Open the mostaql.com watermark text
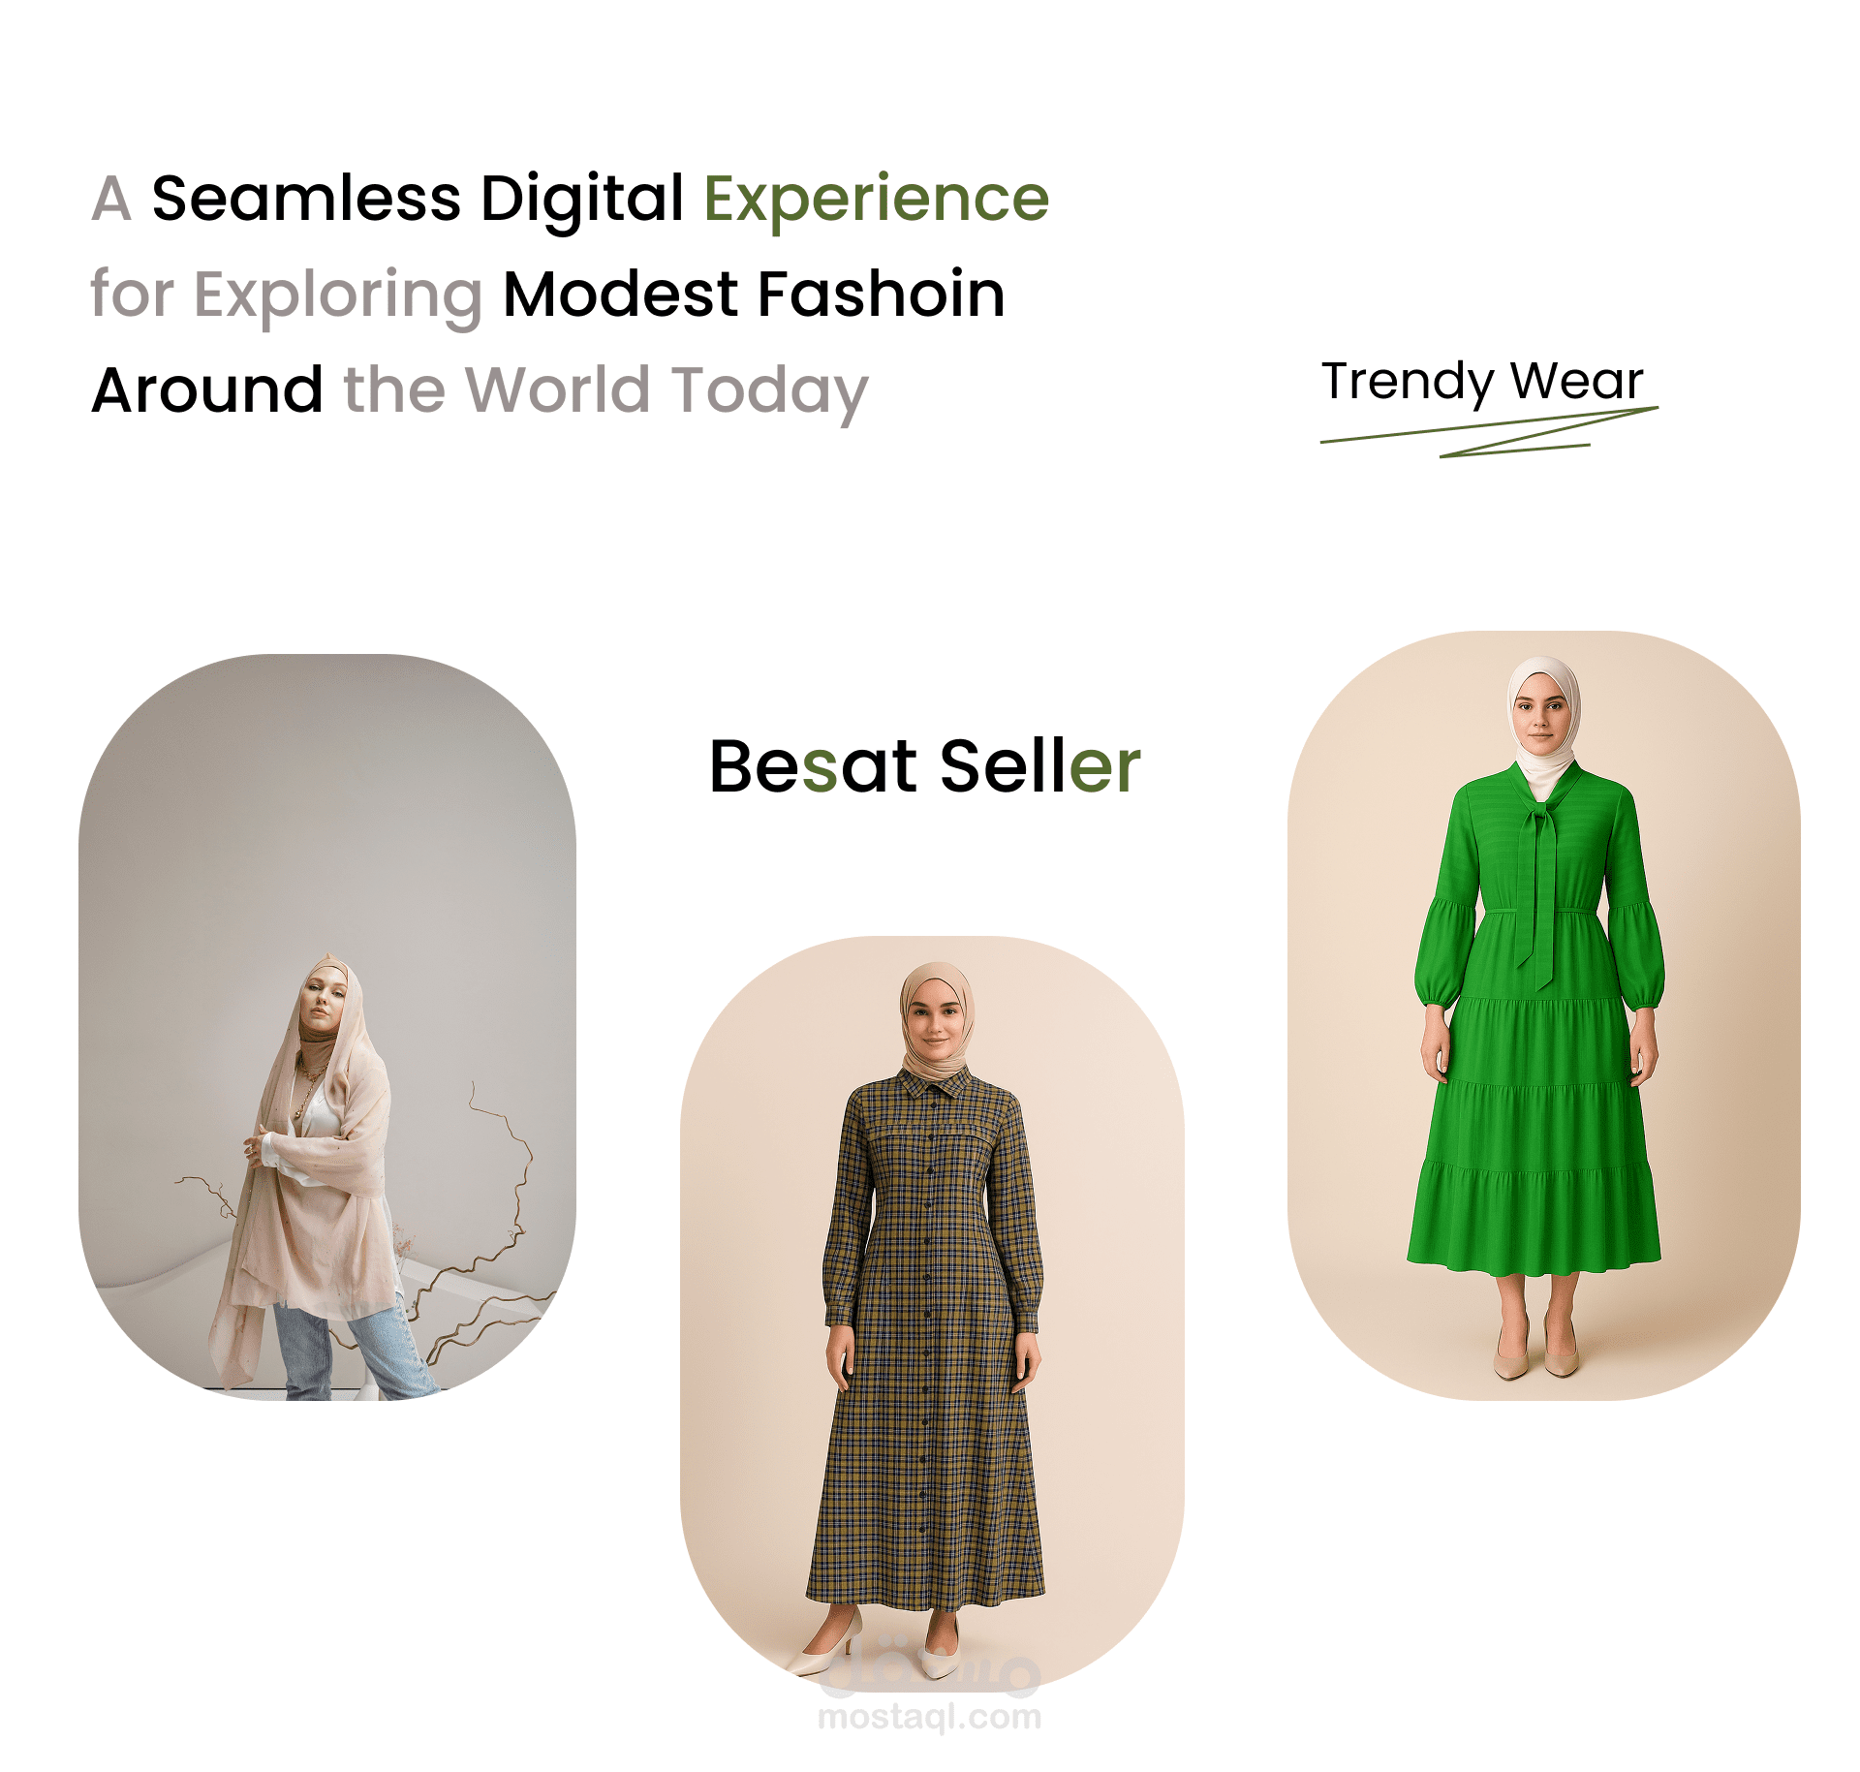 (x=930, y=1718)
